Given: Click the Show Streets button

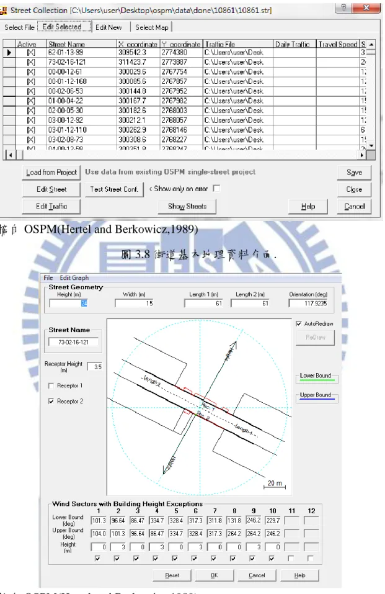Looking at the screenshot, I should (x=187, y=207).
